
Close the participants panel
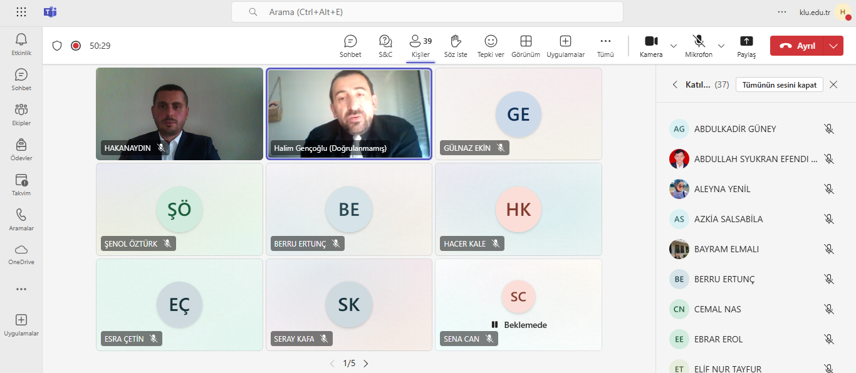pyautogui.click(x=833, y=84)
